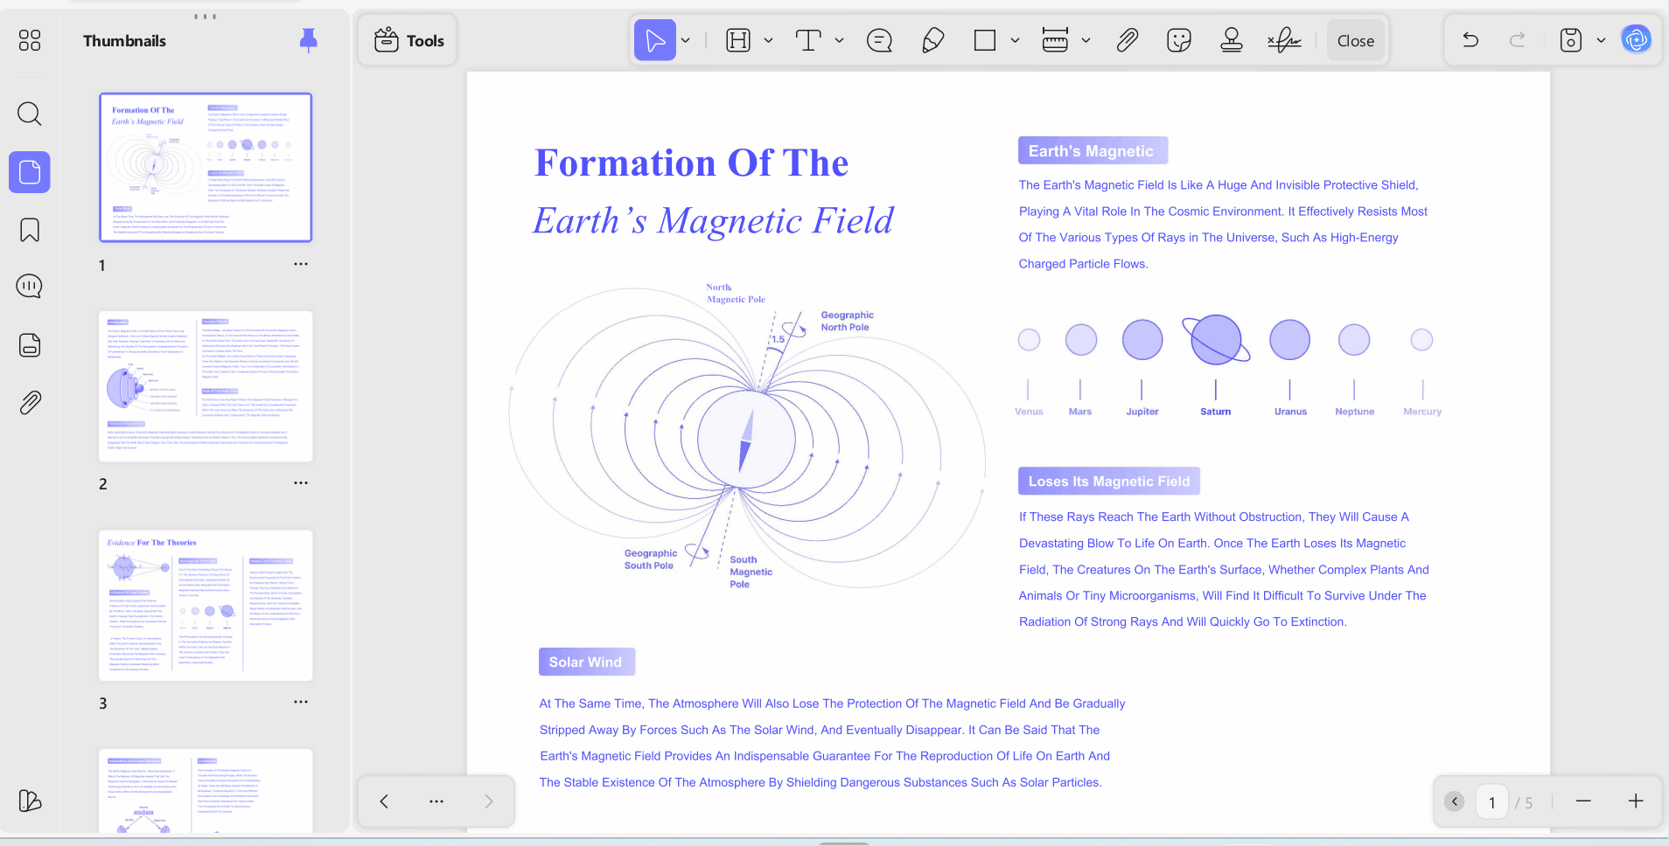Open the attachments panel in sidebar
The height and width of the screenshot is (846, 1669).
click(30, 403)
